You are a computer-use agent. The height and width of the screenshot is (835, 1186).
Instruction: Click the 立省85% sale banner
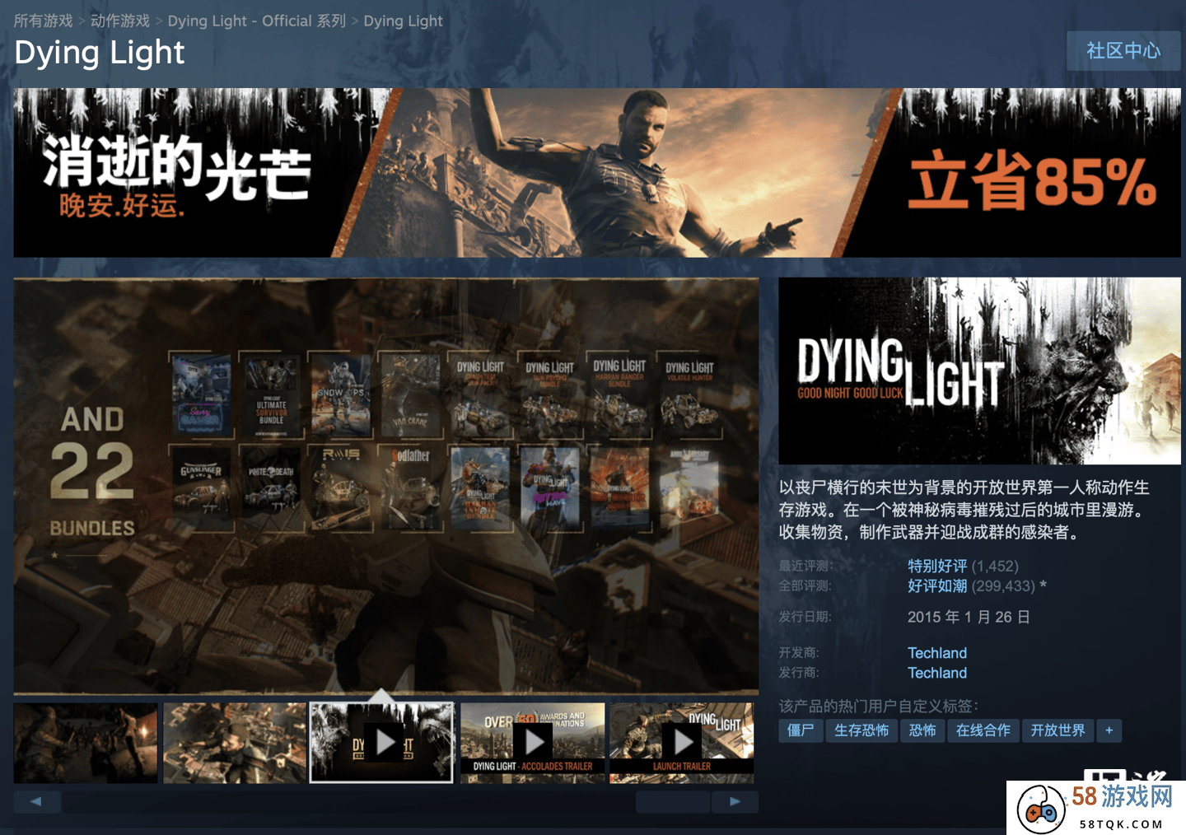(x=597, y=173)
